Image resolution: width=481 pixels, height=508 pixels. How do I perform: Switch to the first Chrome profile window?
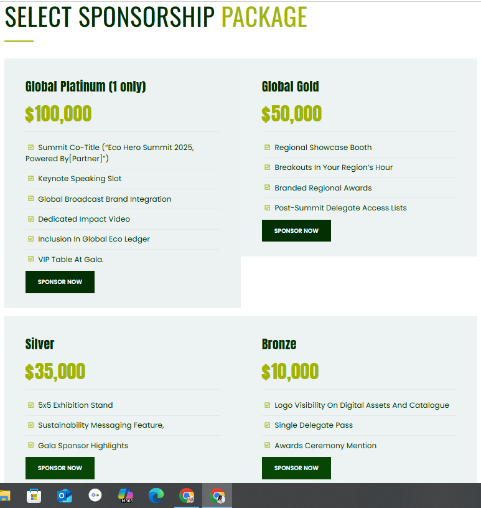pos(187,496)
